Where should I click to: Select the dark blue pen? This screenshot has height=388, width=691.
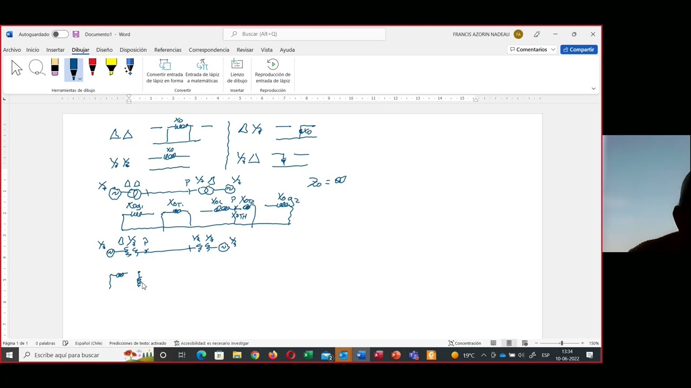[73, 67]
